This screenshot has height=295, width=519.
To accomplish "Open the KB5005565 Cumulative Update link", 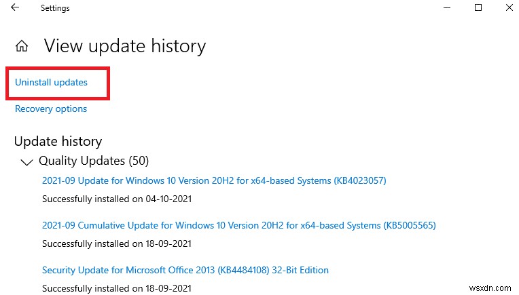I will pos(238,225).
